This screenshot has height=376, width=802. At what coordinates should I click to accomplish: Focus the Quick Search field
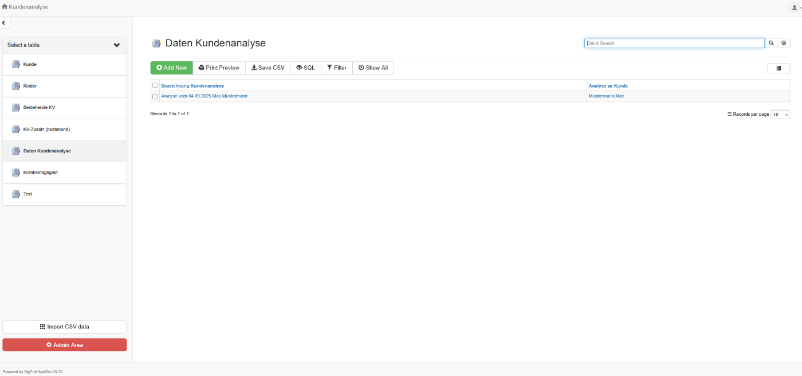[x=674, y=43]
